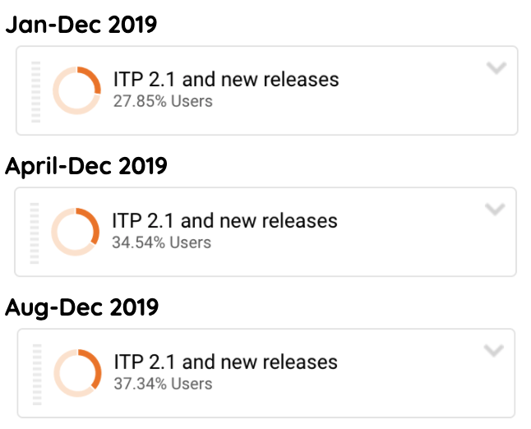Grab the drag handle on the 37.34% card
531x429 pixels.
point(35,374)
